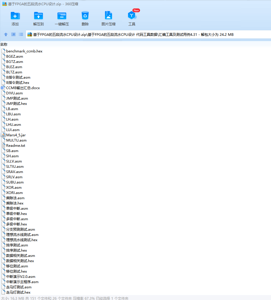Select file LB.asm
This screenshot has width=271, height=300.
12,109
